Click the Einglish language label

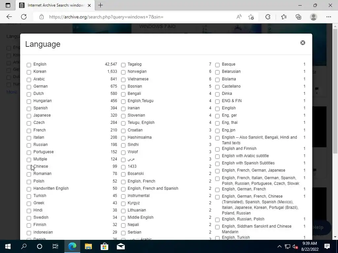pos(229,108)
